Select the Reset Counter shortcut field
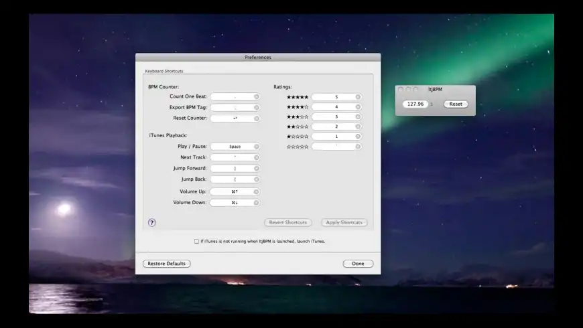The image size is (583, 328). pyautogui.click(x=231, y=118)
